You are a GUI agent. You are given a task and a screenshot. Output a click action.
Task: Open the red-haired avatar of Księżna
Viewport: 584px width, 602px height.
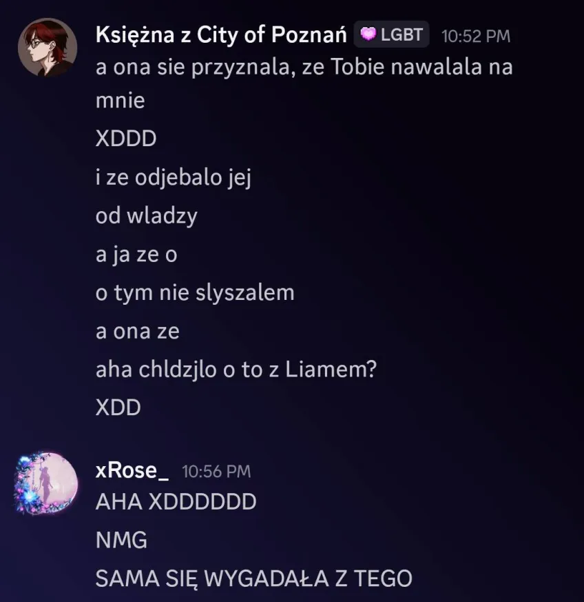[x=48, y=47]
